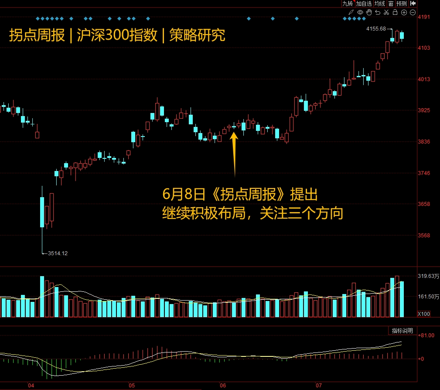The height and width of the screenshot is (390, 440).
Task: Click the X100 volume multiplier label
Action: [x=424, y=314]
